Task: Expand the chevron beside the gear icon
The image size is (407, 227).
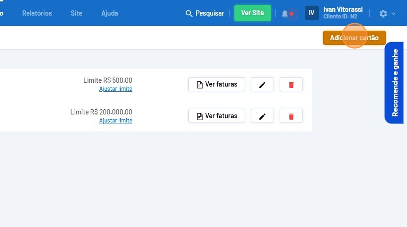Action: [x=393, y=14]
